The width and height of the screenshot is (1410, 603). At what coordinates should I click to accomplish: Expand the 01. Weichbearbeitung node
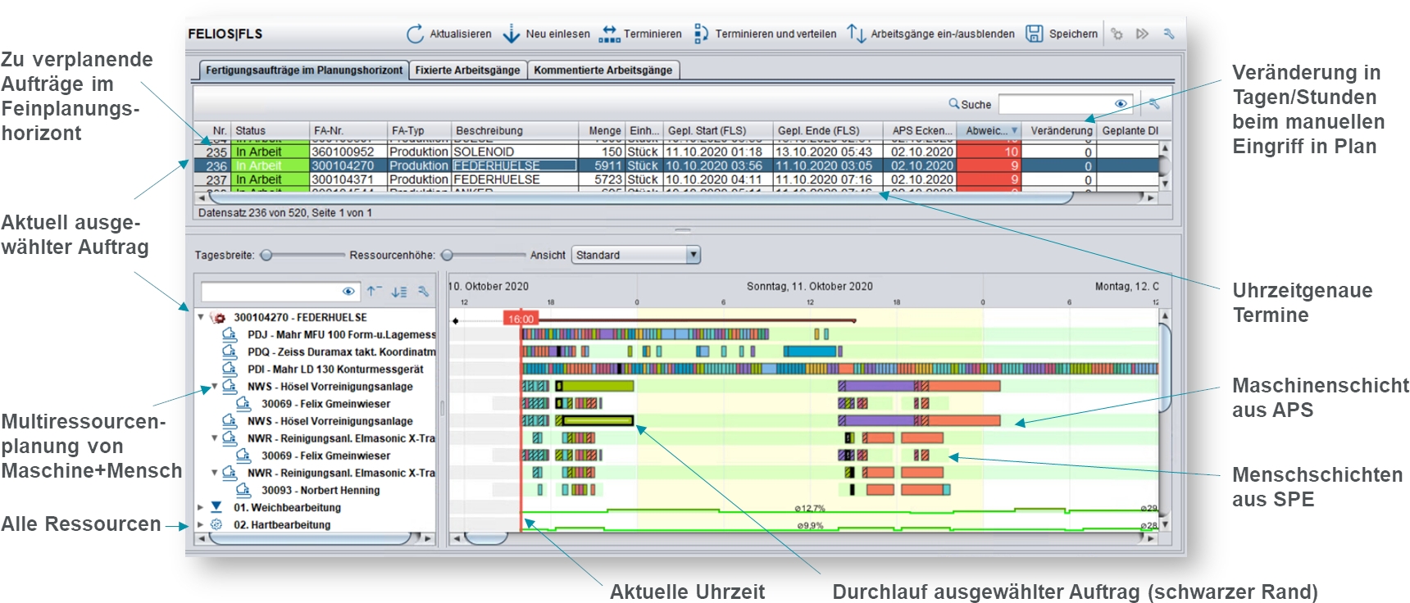click(x=201, y=507)
